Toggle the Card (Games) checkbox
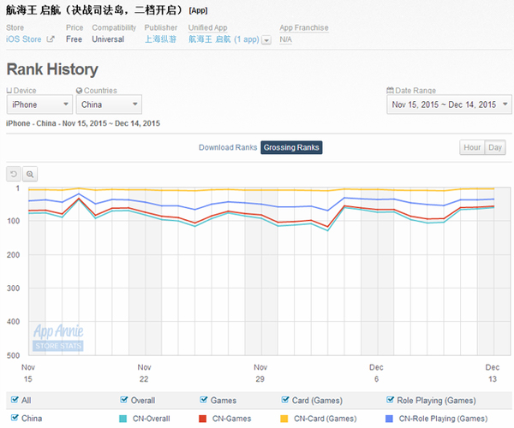514x428 pixels. point(285,400)
